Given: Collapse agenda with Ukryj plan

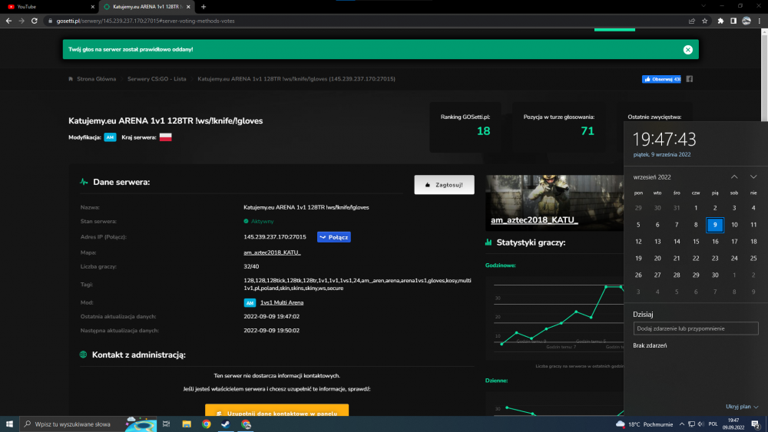Looking at the screenshot, I should [x=742, y=407].
